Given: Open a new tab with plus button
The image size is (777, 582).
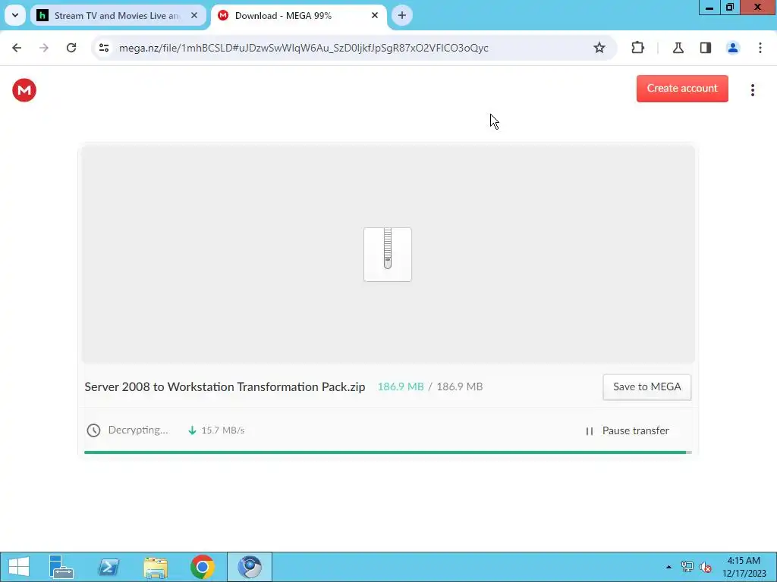Looking at the screenshot, I should [402, 16].
